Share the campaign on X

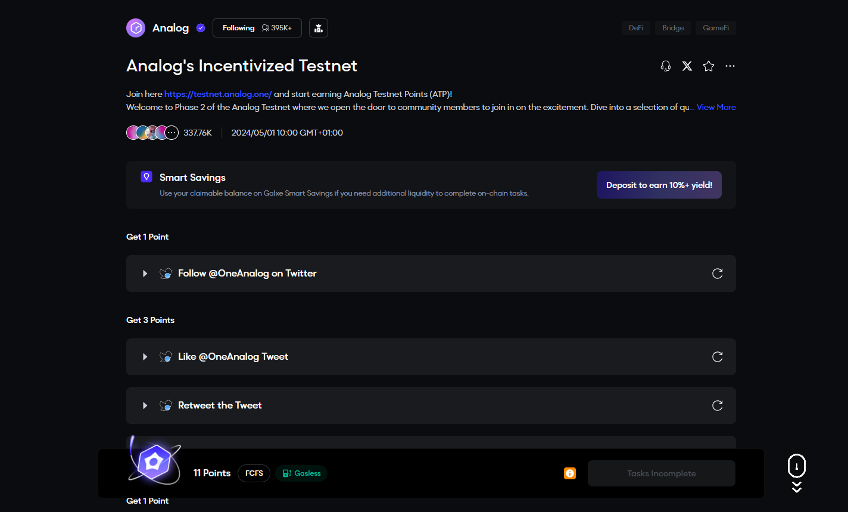pyautogui.click(x=687, y=66)
